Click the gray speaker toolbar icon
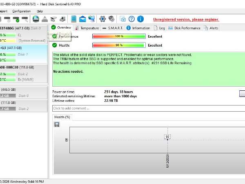245x184 pixels. 111,19
